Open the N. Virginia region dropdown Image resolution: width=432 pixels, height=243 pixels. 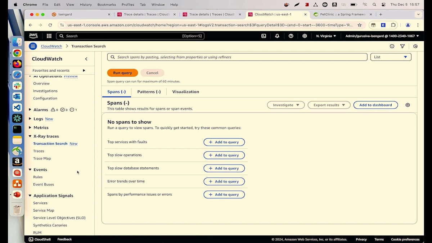point(326,36)
